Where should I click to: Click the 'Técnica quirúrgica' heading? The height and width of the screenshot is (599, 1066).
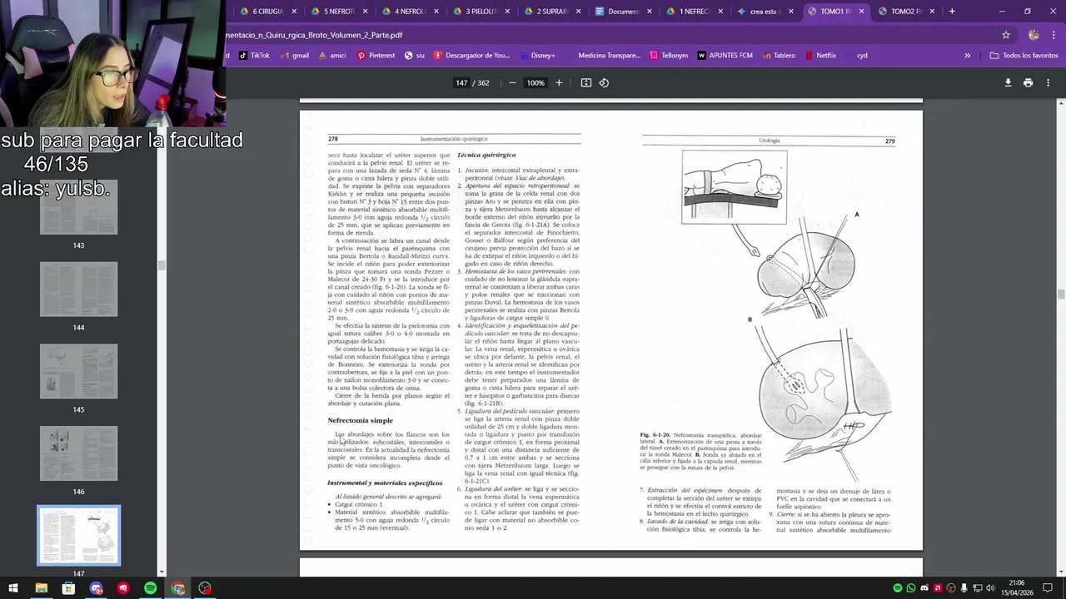[x=486, y=155]
